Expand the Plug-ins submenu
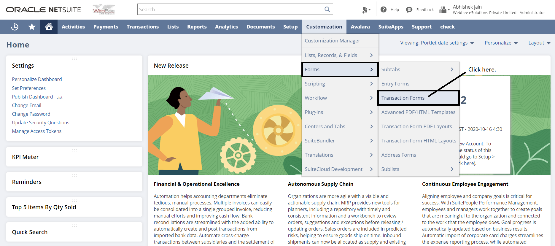Viewport: 555px width, 246px height. [x=340, y=112]
